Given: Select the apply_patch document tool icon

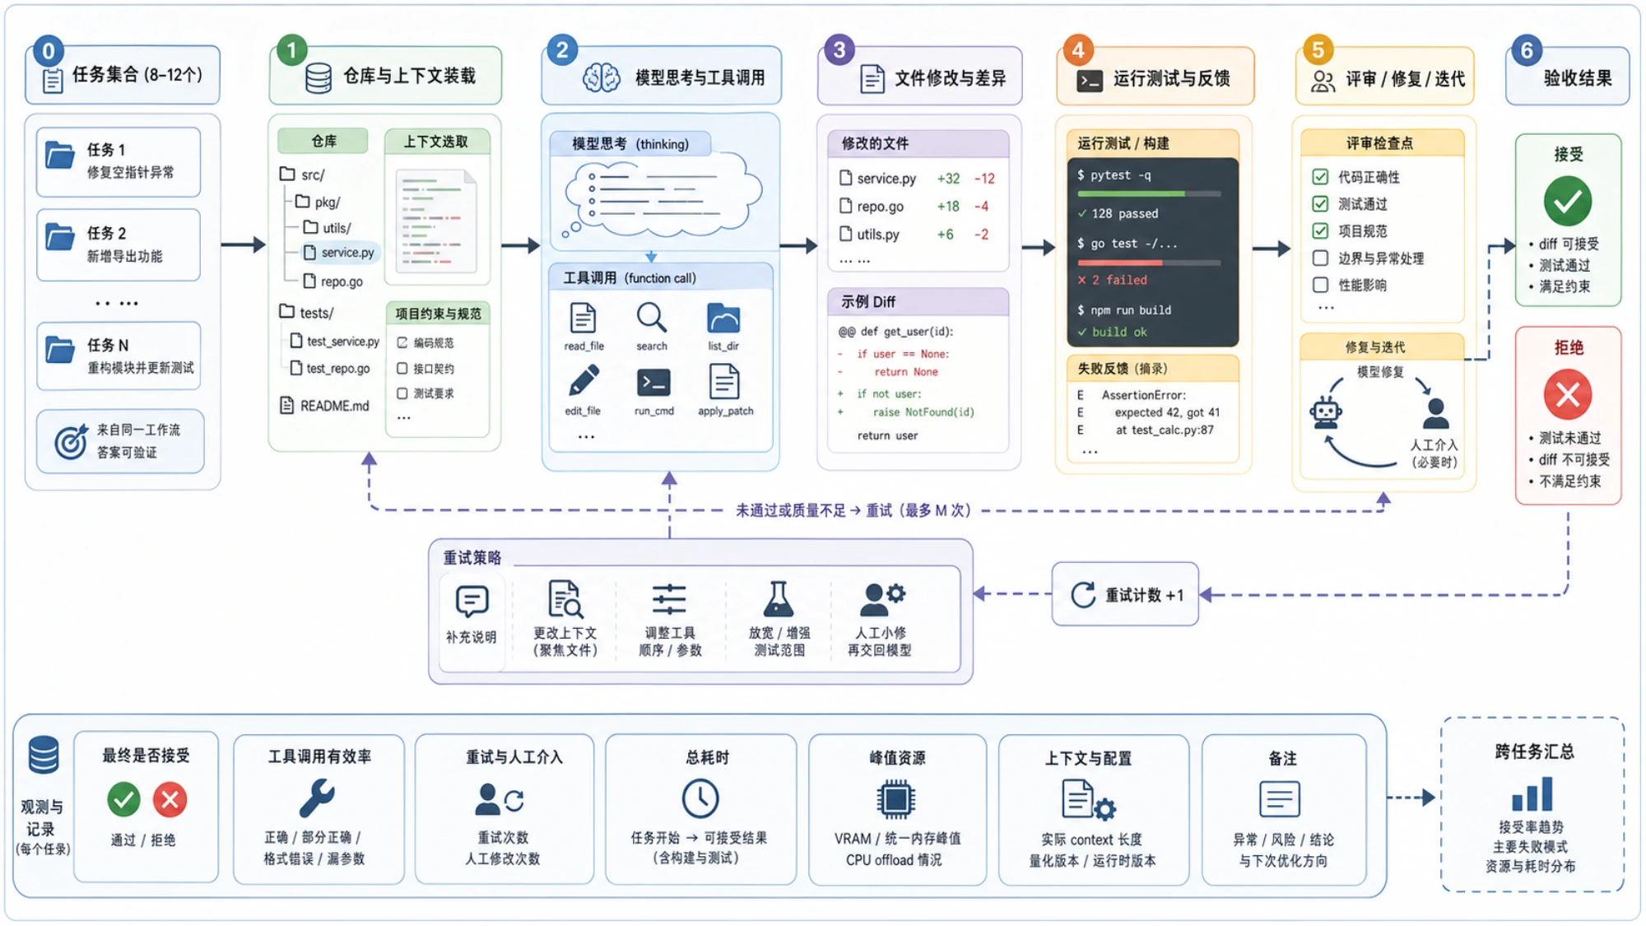Looking at the screenshot, I should point(724,382).
